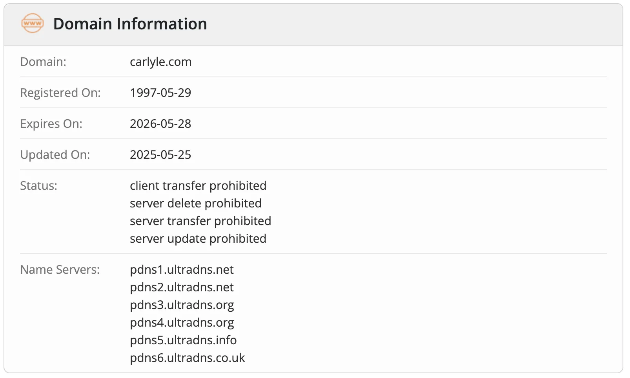Click the registration date 1997-05-29
Image resolution: width=630 pixels, height=378 pixels.
pos(160,93)
